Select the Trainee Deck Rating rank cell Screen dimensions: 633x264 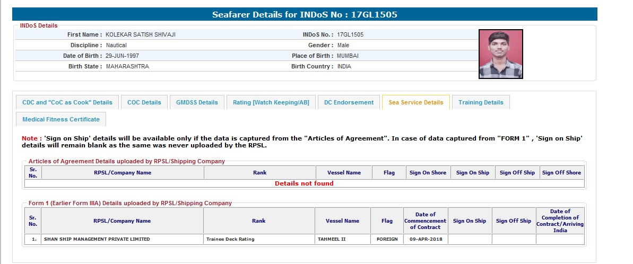(230, 239)
